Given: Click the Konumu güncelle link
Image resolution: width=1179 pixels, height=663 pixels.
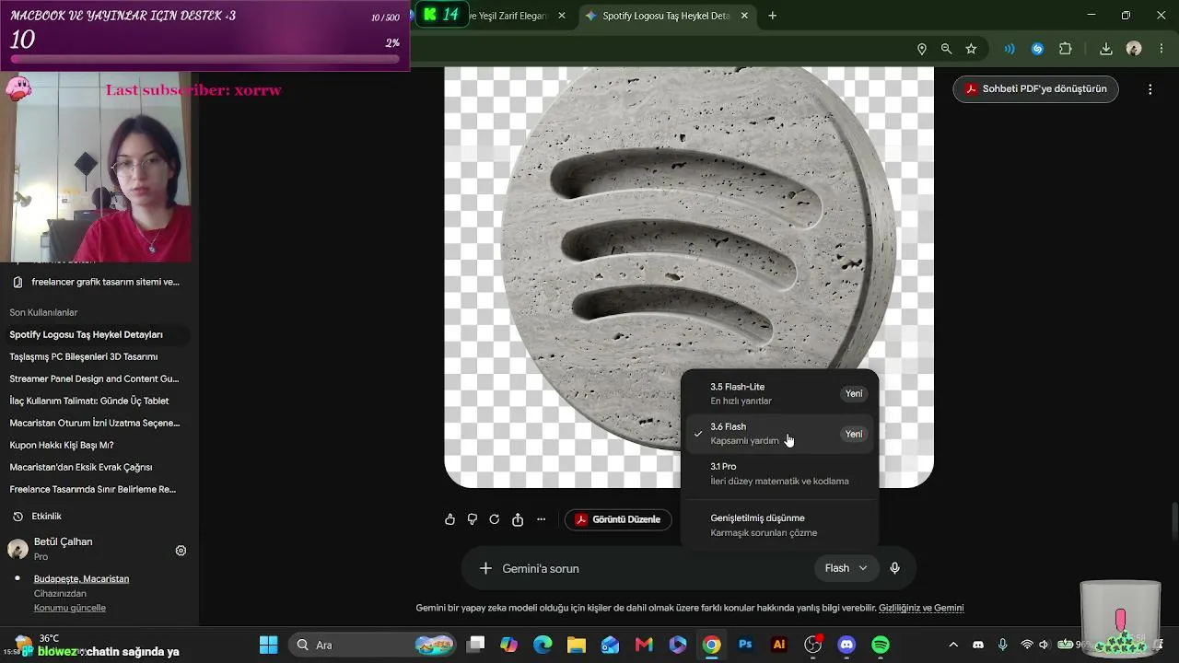Looking at the screenshot, I should [70, 608].
